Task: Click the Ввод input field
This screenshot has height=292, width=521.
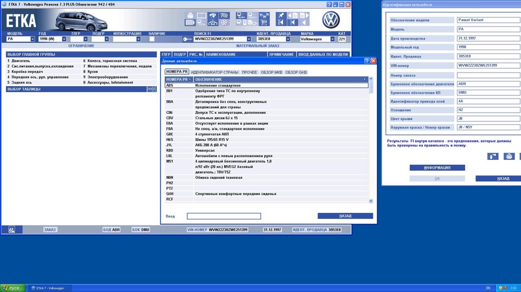Action: click(x=224, y=216)
